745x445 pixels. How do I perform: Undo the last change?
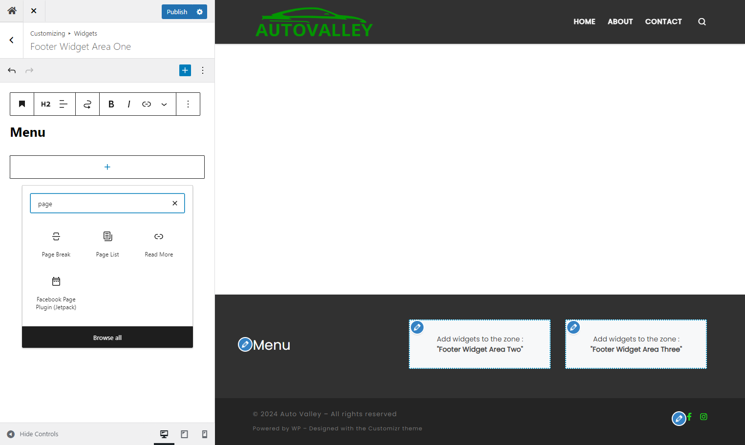(12, 70)
